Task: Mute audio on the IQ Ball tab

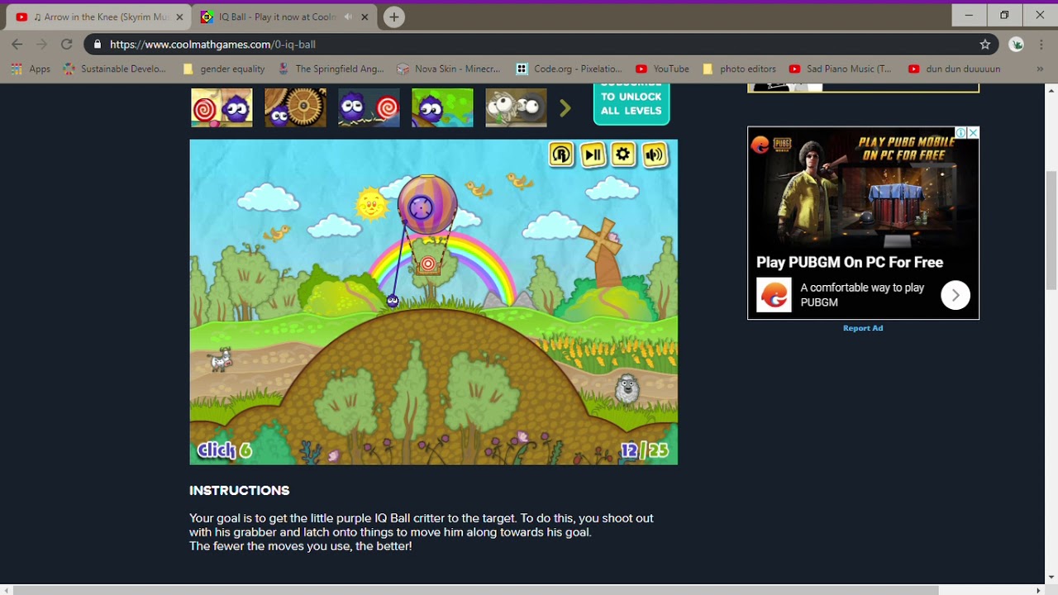Action: [x=348, y=17]
